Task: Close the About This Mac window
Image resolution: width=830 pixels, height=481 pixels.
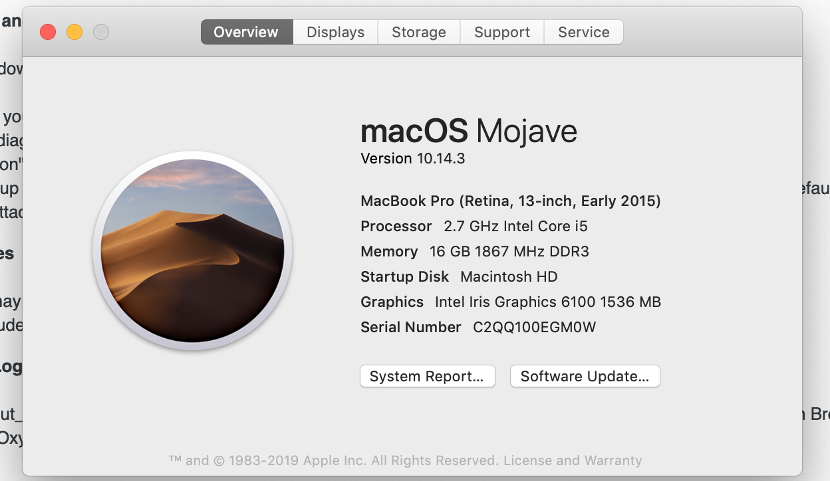Action: click(x=48, y=32)
